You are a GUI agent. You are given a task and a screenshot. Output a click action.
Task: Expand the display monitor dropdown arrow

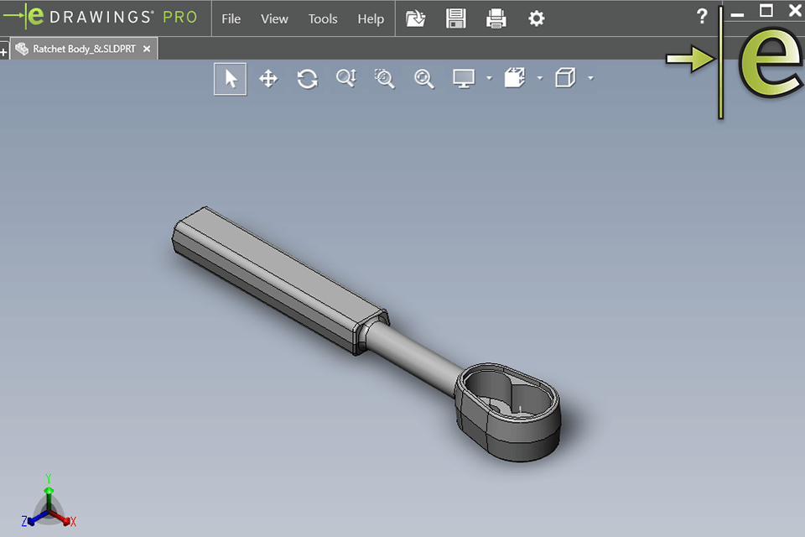[489, 79]
